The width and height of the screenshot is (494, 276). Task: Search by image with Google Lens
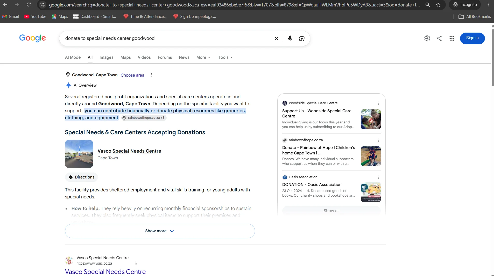click(x=302, y=39)
